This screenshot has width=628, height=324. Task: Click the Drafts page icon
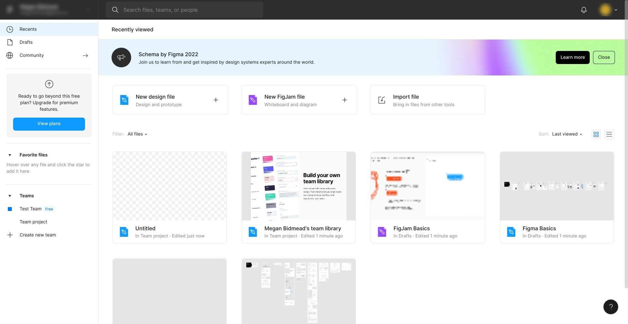10,42
